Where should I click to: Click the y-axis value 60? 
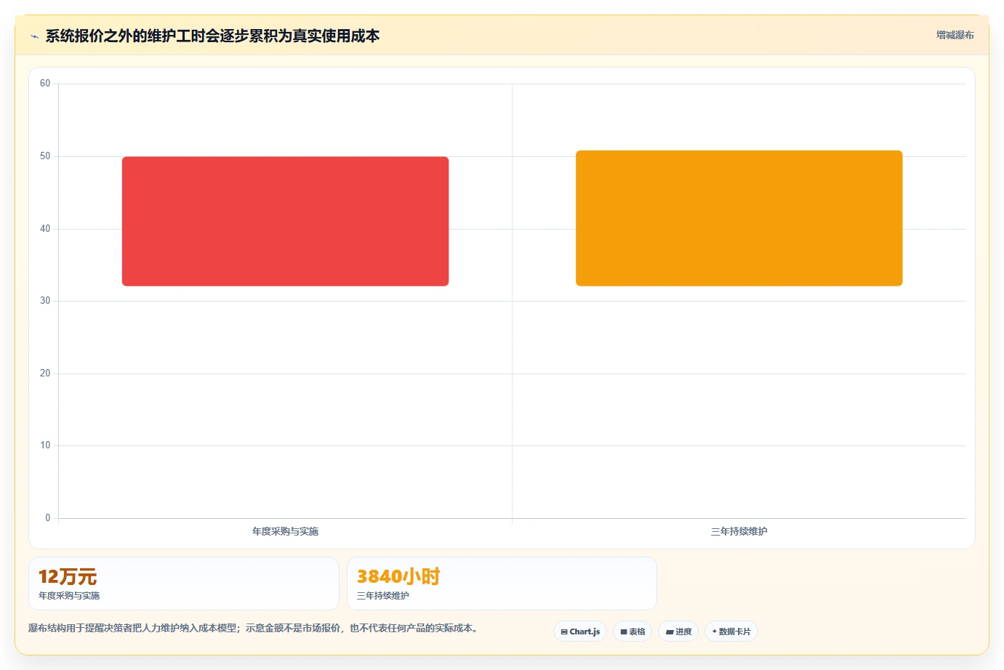click(x=45, y=84)
